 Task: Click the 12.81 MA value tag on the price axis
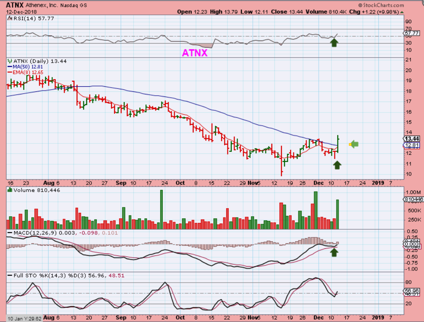click(412, 145)
